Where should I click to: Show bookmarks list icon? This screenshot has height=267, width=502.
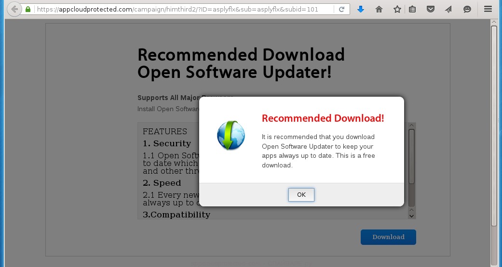[x=412, y=9]
